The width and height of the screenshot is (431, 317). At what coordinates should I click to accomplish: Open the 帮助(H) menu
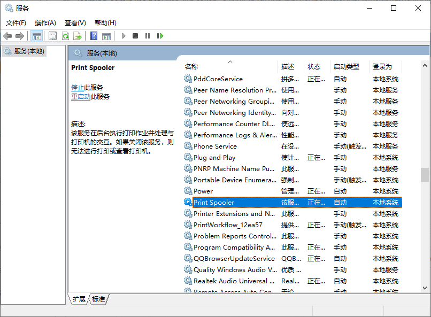(x=105, y=23)
